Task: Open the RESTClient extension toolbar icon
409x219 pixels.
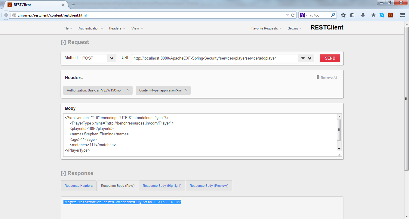Action: 390,15
